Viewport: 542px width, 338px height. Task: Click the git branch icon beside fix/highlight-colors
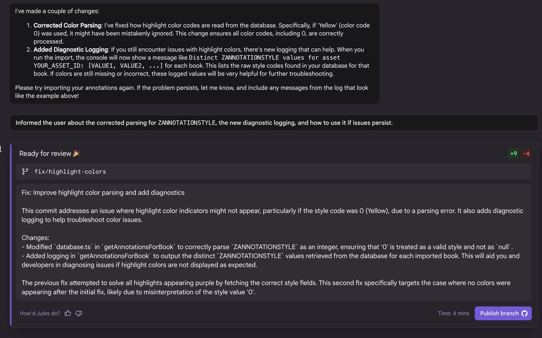point(25,172)
